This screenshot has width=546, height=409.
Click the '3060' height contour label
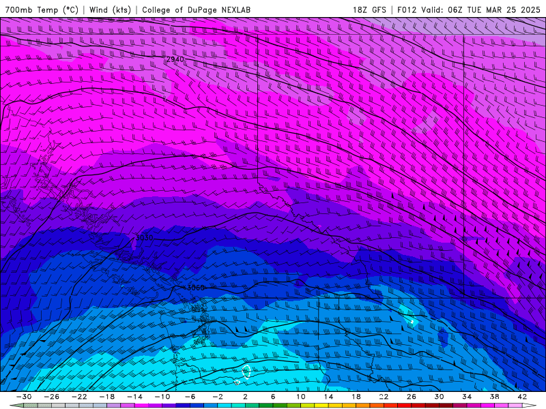(x=195, y=288)
